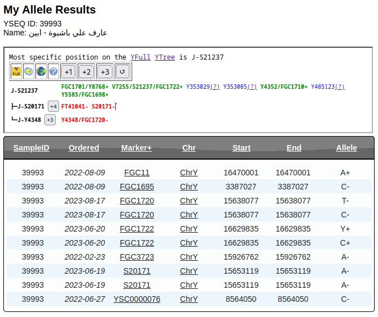Open the heatmap icon button
Viewport: 378px width, 317px height.
click(29, 71)
